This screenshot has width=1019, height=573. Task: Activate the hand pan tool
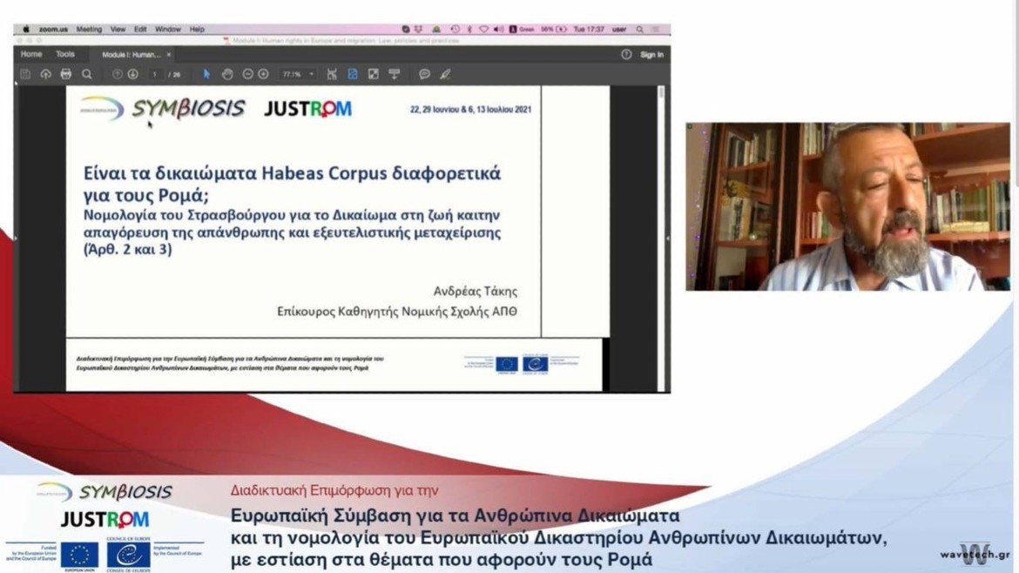(x=227, y=75)
